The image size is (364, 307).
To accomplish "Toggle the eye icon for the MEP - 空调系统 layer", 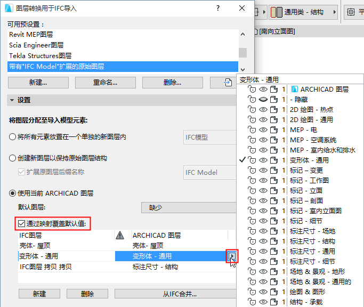I will click(x=263, y=140).
